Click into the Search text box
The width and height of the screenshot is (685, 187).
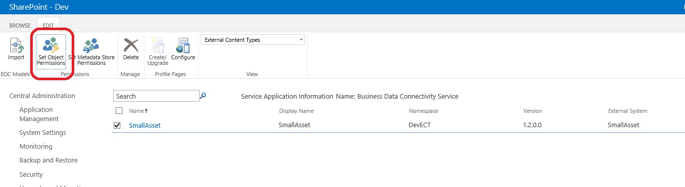pyautogui.click(x=156, y=96)
